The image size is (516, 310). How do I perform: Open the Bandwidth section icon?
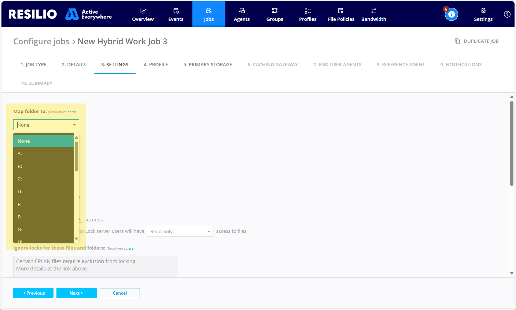click(x=373, y=11)
